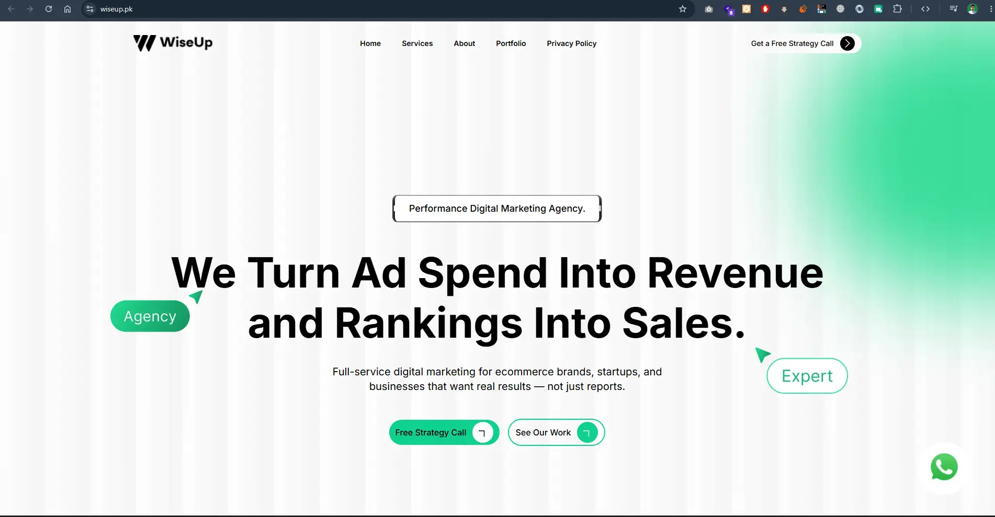Viewport: 995px width, 517px height.
Task: Click green arrow icon in See Our Work
Action: pos(587,433)
